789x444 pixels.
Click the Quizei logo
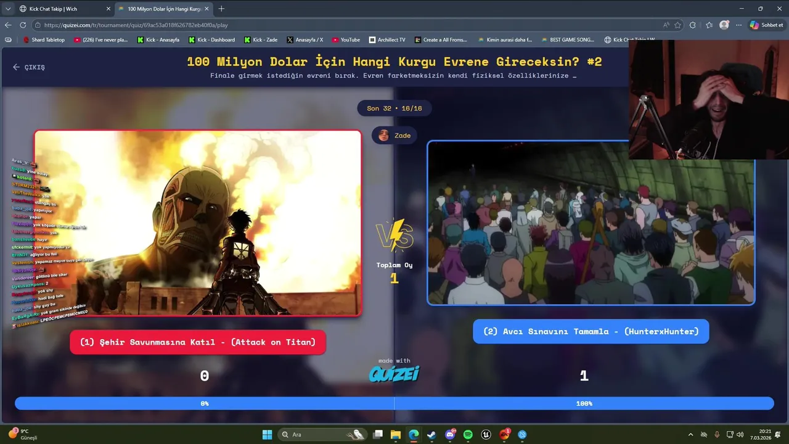pos(394,373)
